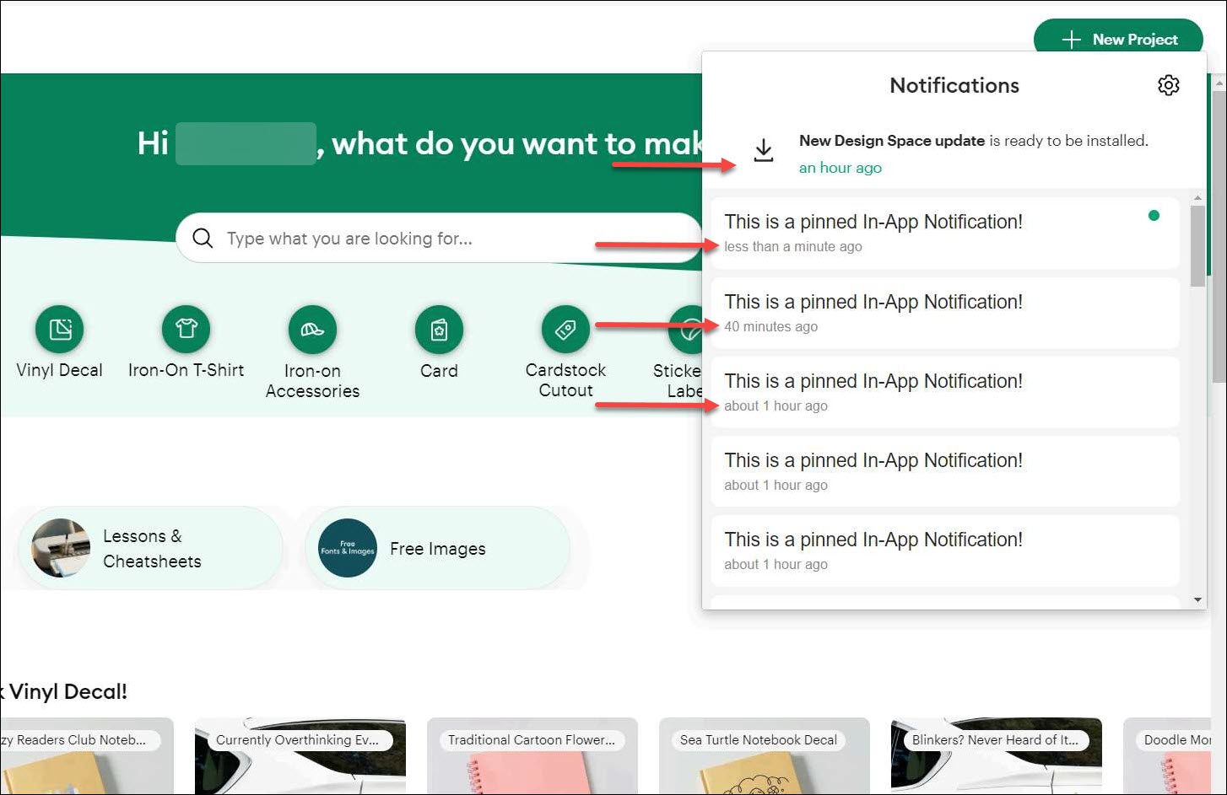1227x795 pixels.
Task: Click the Iron-on Accessories label
Action: coord(312,380)
